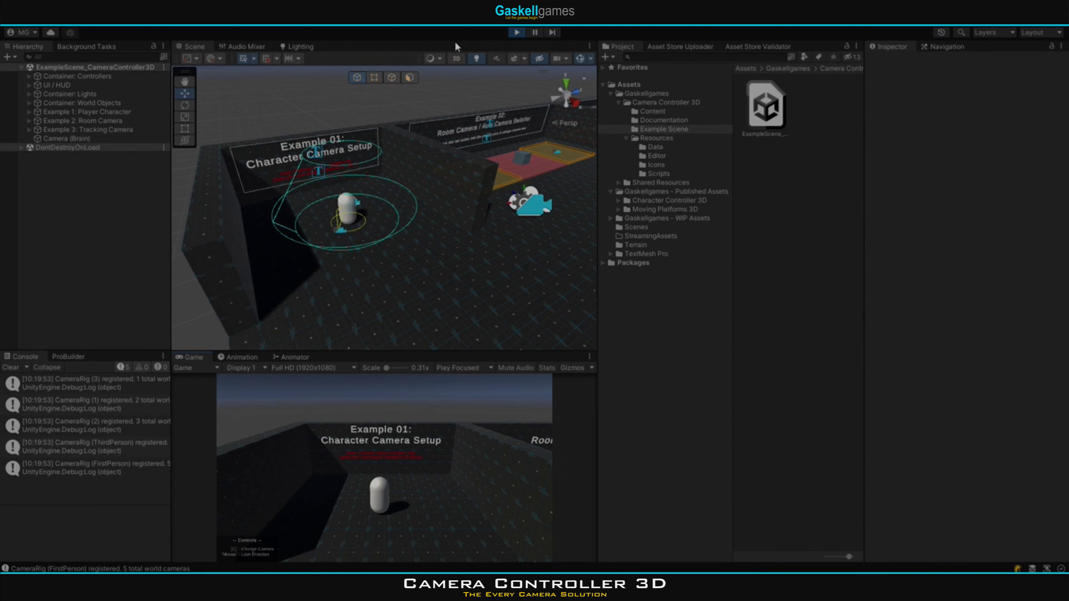Toggle 2D view mode in Scene

click(457, 58)
